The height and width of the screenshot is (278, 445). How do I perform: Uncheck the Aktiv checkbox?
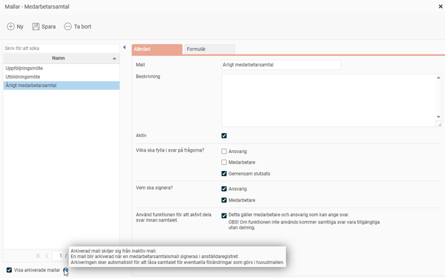pos(224,136)
